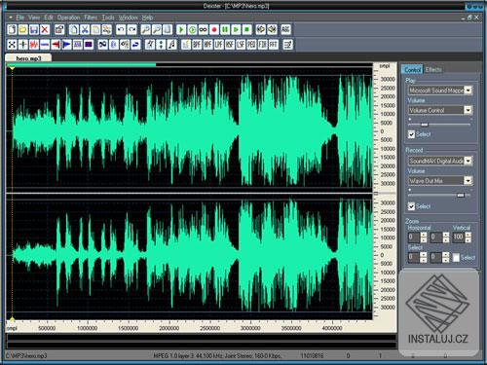Click the ABC text icon in top toolbar
The image size is (487, 365).
point(285,29)
